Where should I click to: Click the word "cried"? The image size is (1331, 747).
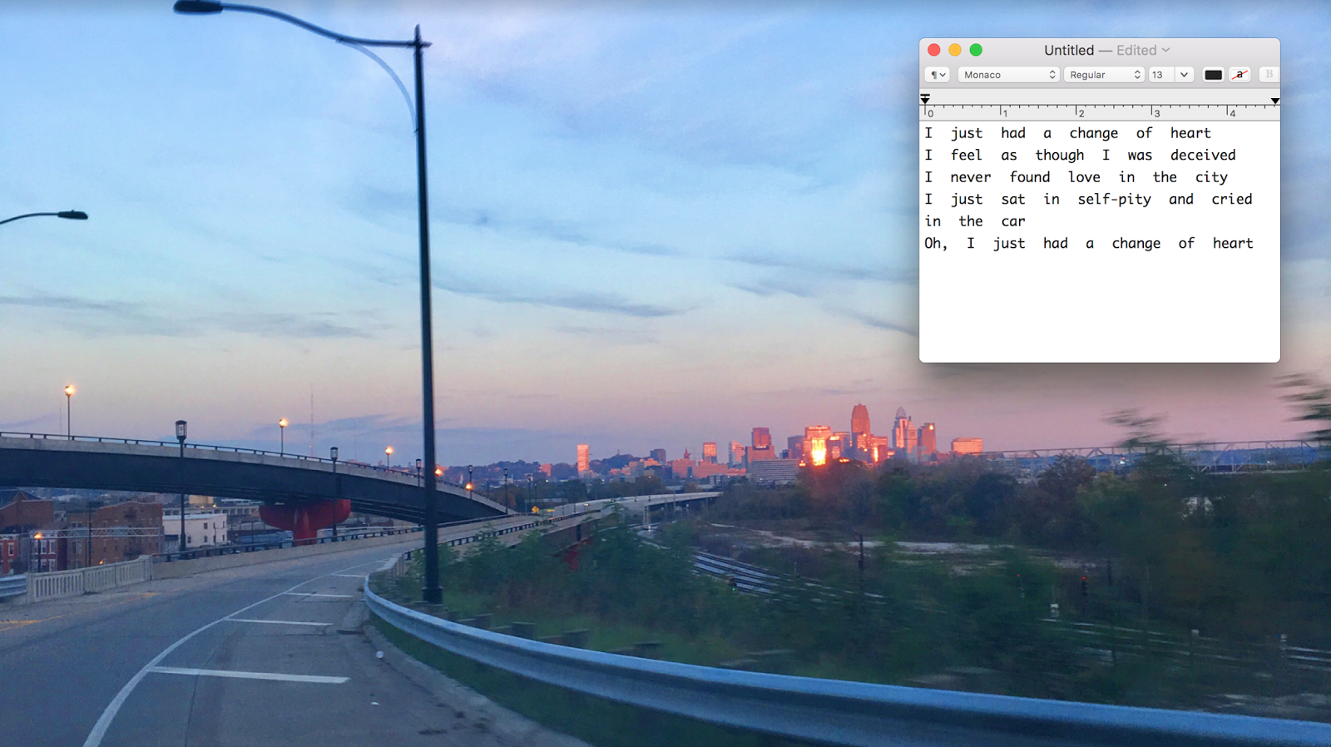point(1232,199)
